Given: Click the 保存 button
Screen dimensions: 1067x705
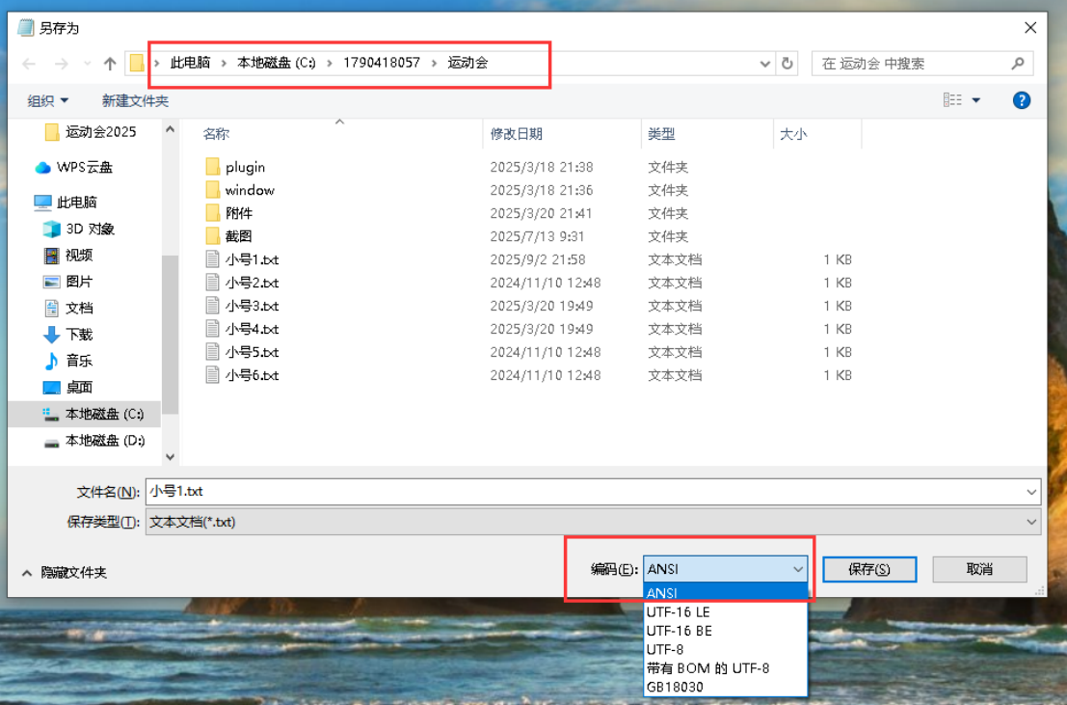Looking at the screenshot, I should click(x=868, y=569).
